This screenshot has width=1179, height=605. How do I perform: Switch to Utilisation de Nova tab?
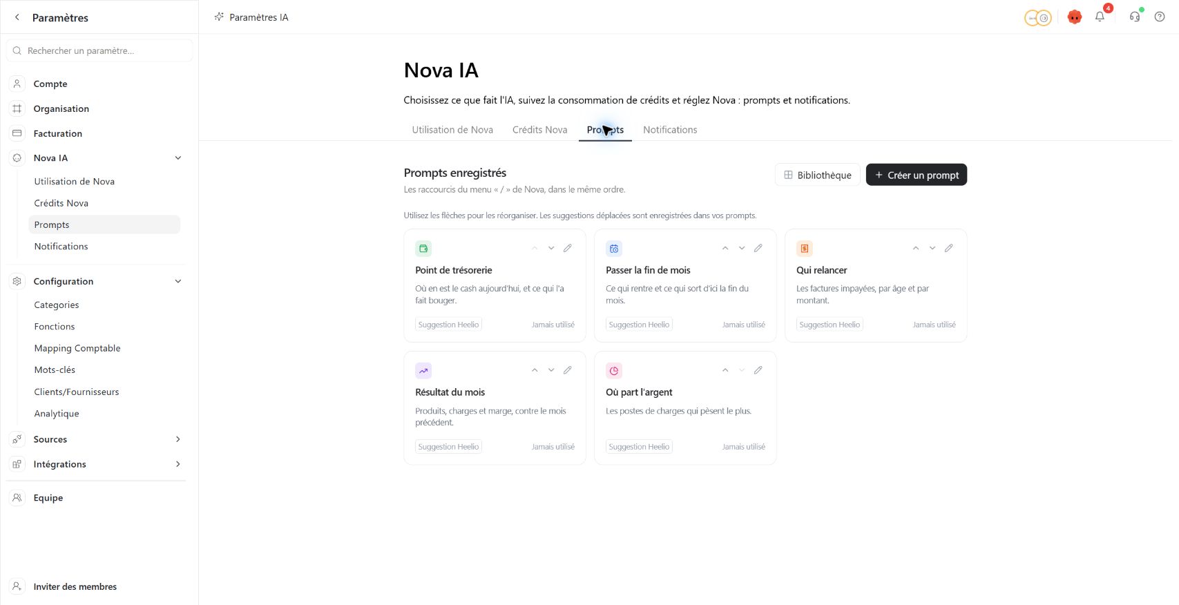(x=452, y=130)
